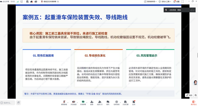The height and width of the screenshot is (106, 198).
Task: Expand the 演讲者布局 layout dropdown
Action: point(150,1)
